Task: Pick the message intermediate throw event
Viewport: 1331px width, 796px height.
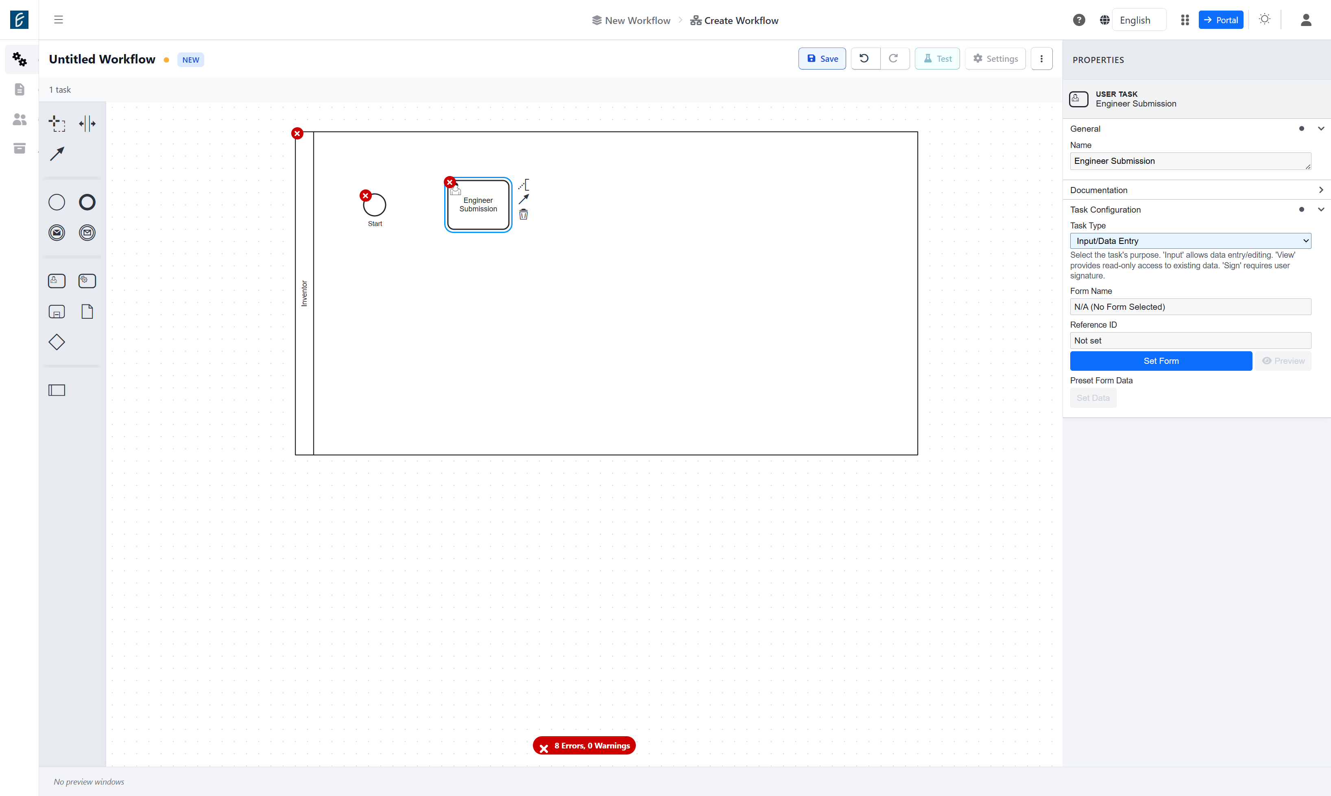Action: click(57, 233)
